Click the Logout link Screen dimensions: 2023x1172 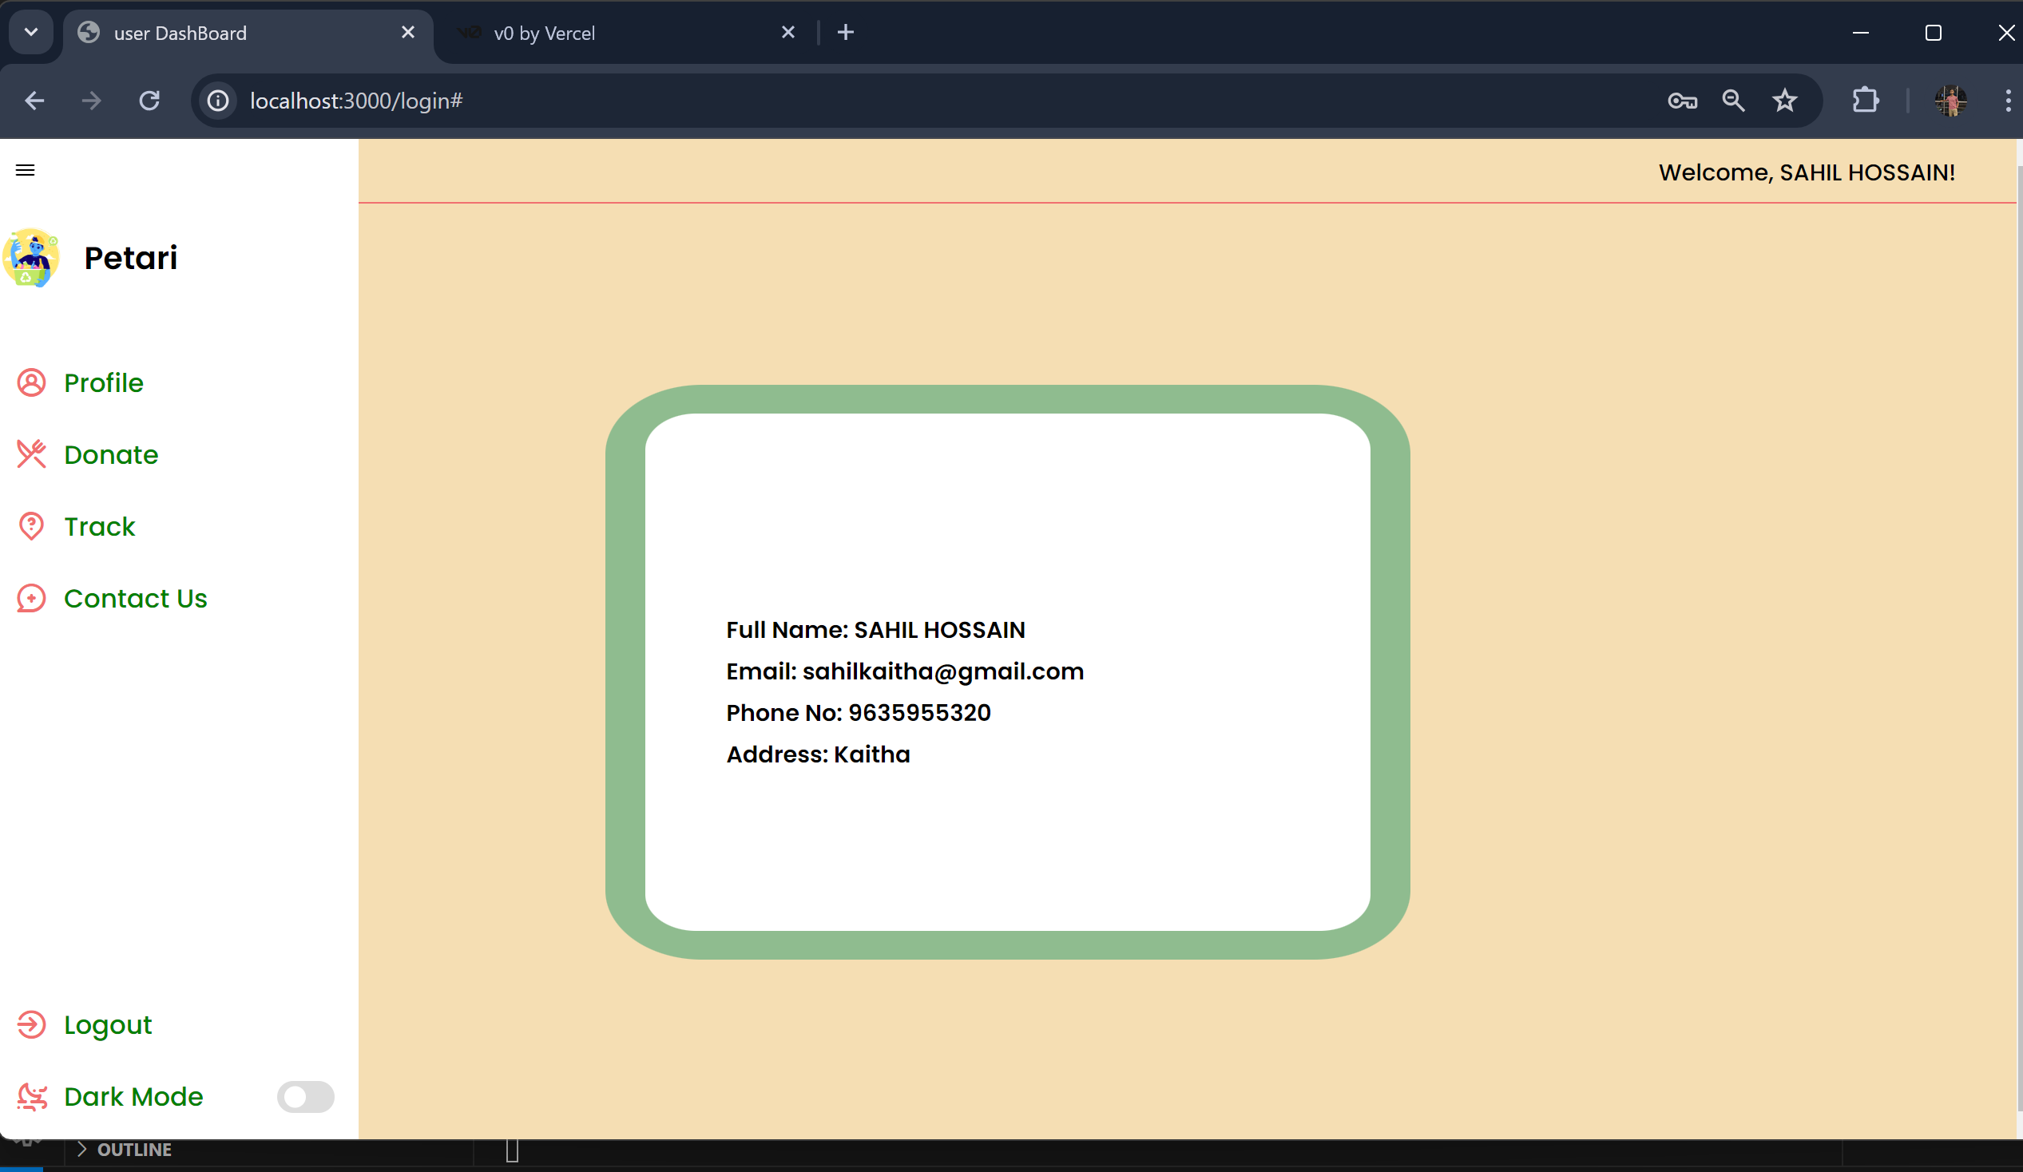tap(108, 1025)
